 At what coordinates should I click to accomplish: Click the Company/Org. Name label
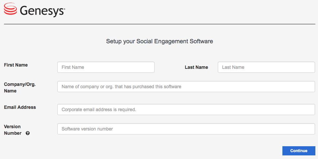click(x=20, y=88)
